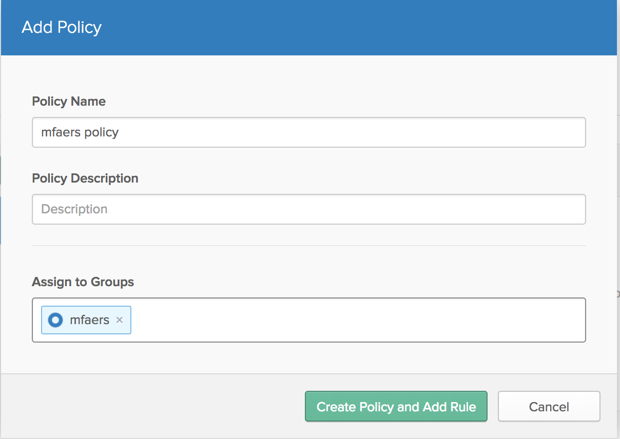Focus the Policy Name text field
The height and width of the screenshot is (439, 620).
308,132
